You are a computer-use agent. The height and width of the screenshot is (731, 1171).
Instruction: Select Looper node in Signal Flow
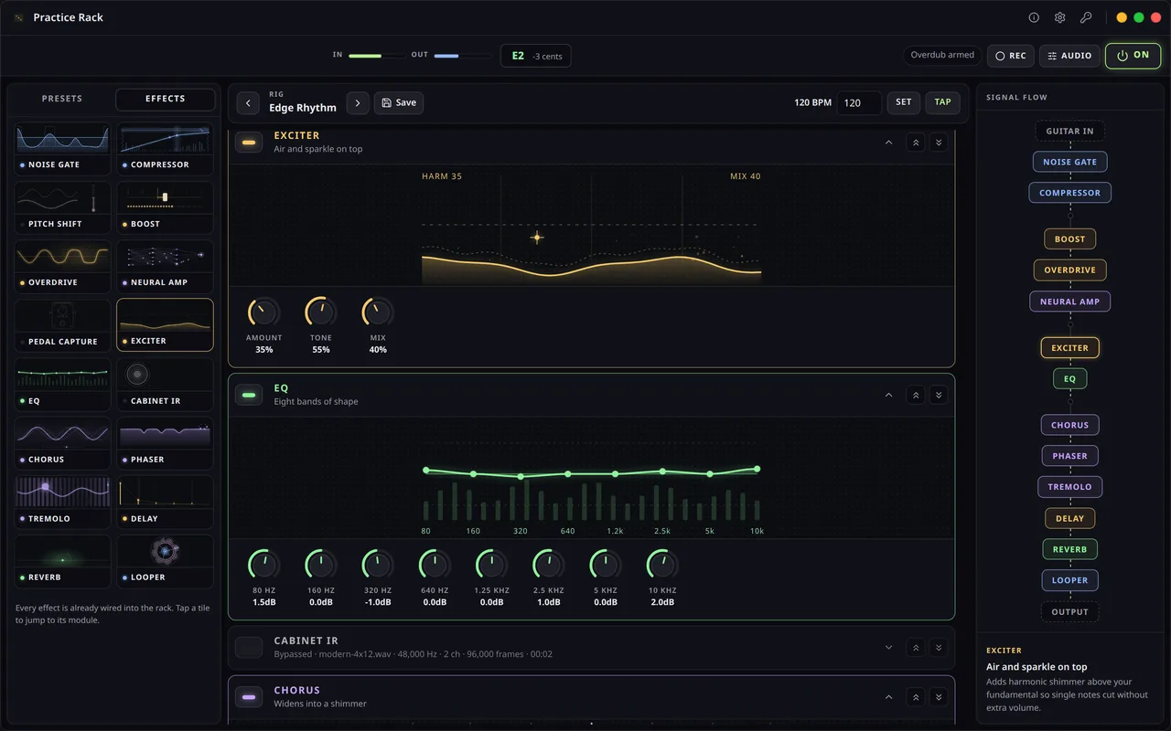pyautogui.click(x=1069, y=580)
